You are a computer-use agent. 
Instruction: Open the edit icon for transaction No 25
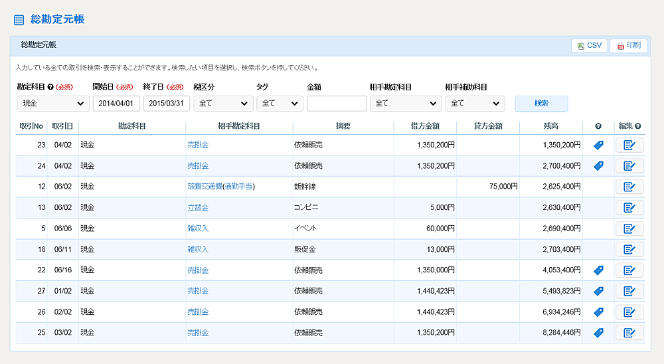click(x=629, y=333)
